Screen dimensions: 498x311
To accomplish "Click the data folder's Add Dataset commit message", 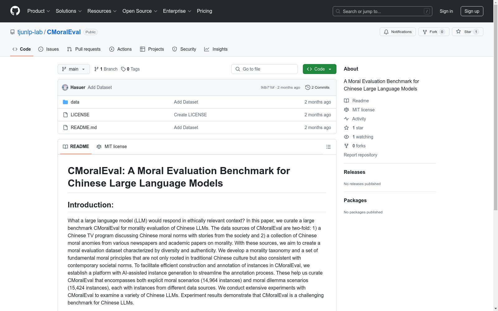I will click(x=186, y=102).
